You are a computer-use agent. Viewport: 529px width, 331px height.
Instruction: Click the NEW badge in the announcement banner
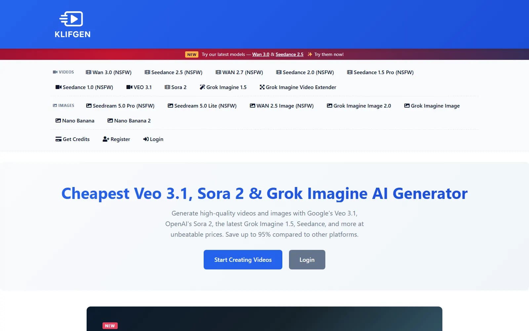pyautogui.click(x=192, y=54)
